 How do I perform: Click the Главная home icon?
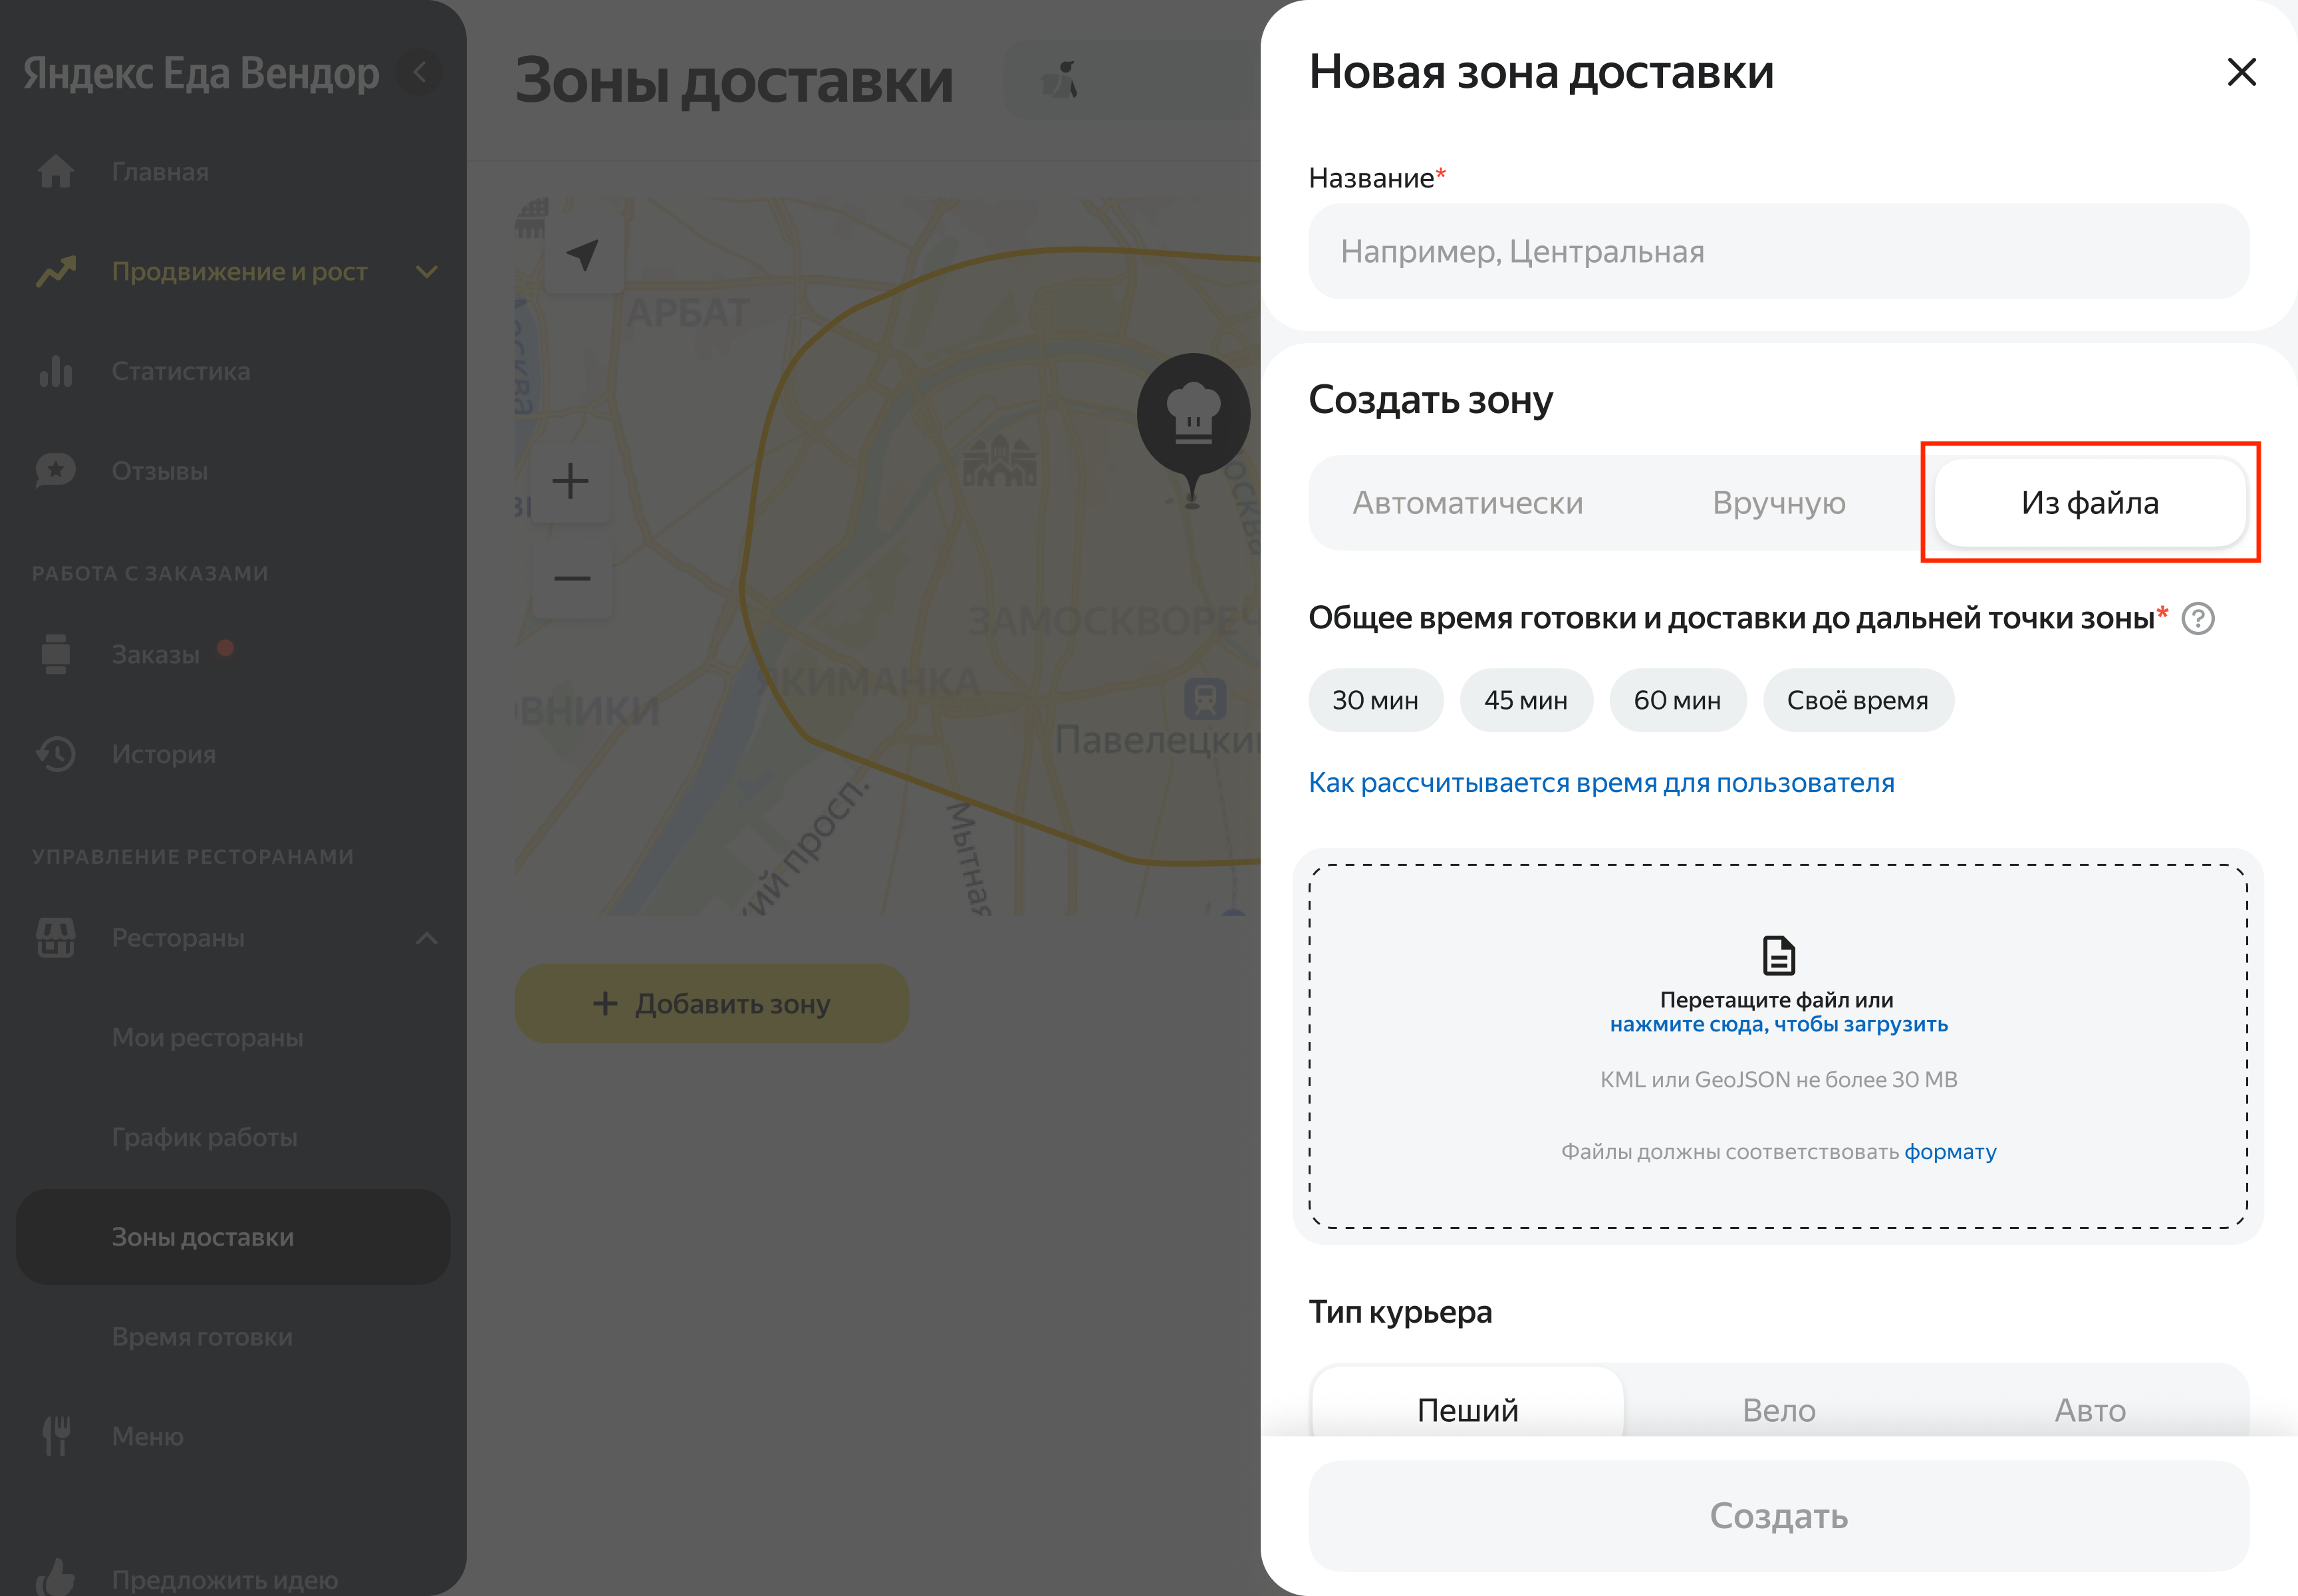click(56, 172)
